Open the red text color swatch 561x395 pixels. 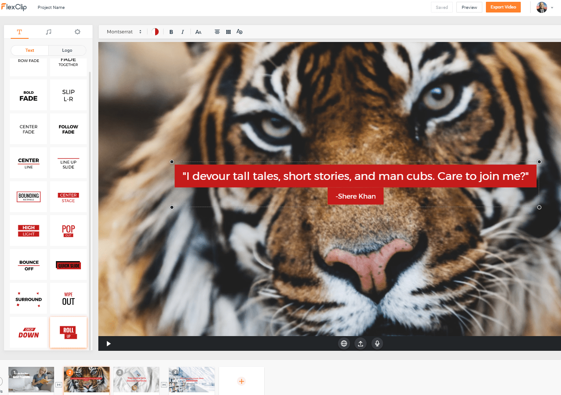155,32
